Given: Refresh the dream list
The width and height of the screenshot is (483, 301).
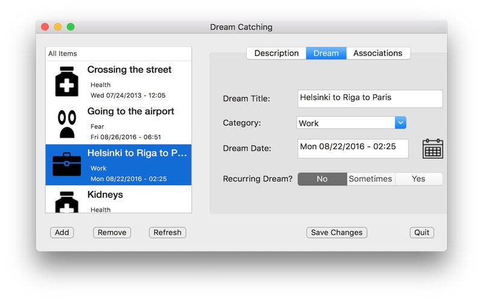Looking at the screenshot, I should [168, 232].
